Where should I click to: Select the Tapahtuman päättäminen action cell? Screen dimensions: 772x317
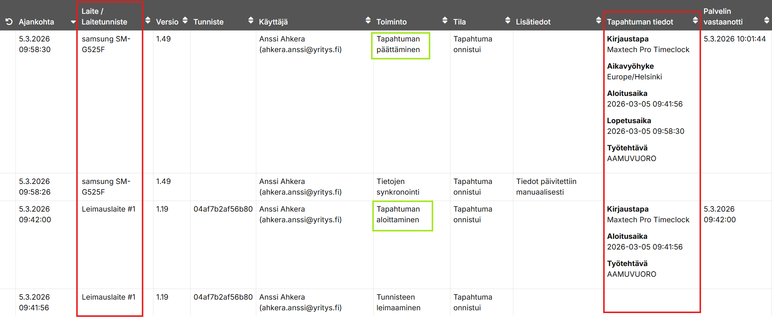(398, 44)
